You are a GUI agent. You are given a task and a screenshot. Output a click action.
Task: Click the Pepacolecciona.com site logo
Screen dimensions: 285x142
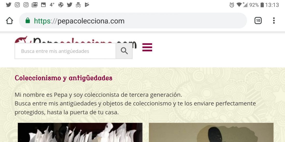[x=75, y=40]
